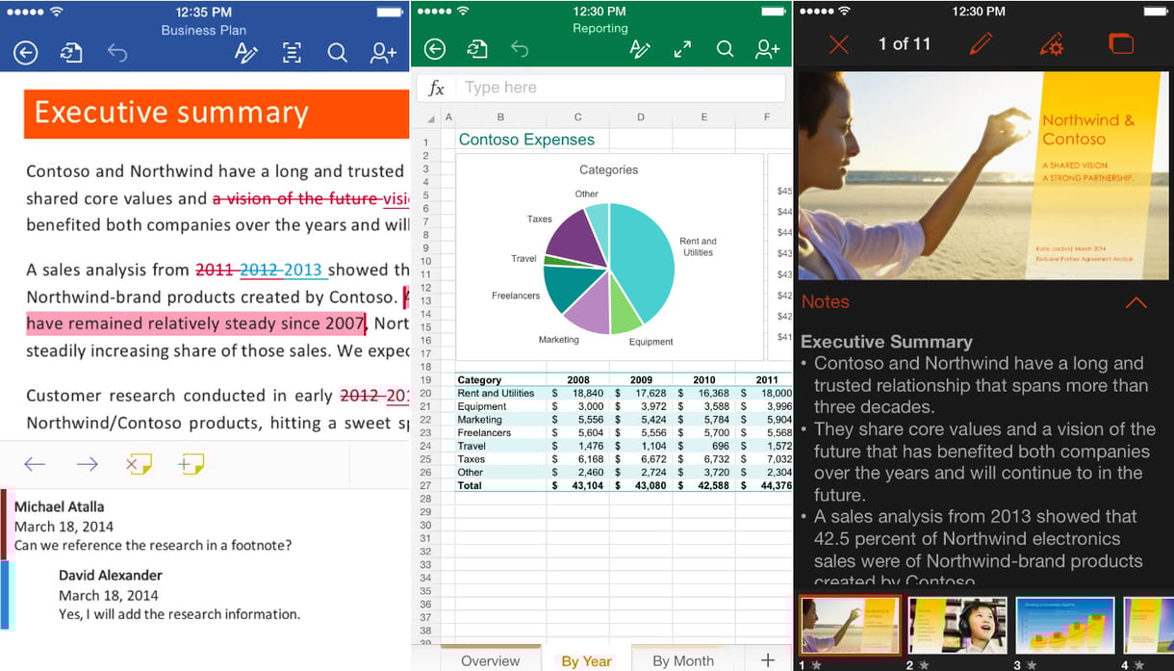Go to next comment arrow in Word
Image resolution: width=1174 pixels, height=671 pixels.
coord(87,465)
